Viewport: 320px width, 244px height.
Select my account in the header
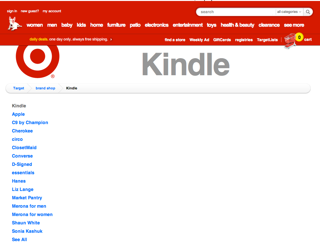click(x=52, y=11)
